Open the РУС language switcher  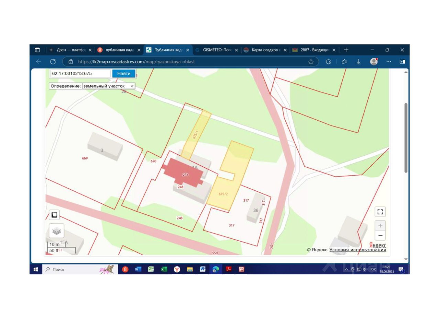(x=373, y=269)
